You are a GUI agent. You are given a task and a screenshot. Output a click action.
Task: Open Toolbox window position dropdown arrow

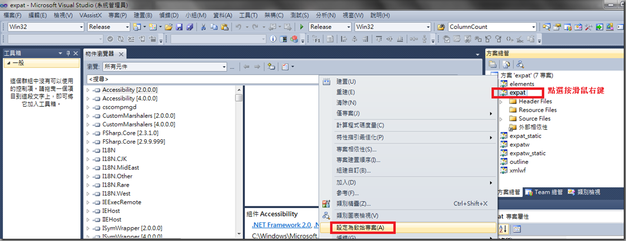coord(60,53)
